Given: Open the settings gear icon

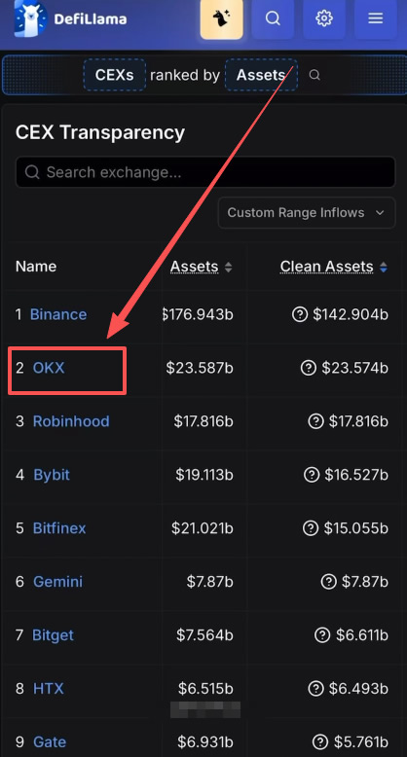Looking at the screenshot, I should 324,18.
